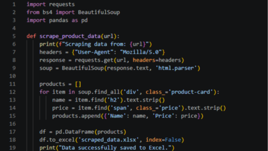This screenshot has width=268, height=151.
Task: Click the 'h2' string on line 13
Action: (113, 100)
